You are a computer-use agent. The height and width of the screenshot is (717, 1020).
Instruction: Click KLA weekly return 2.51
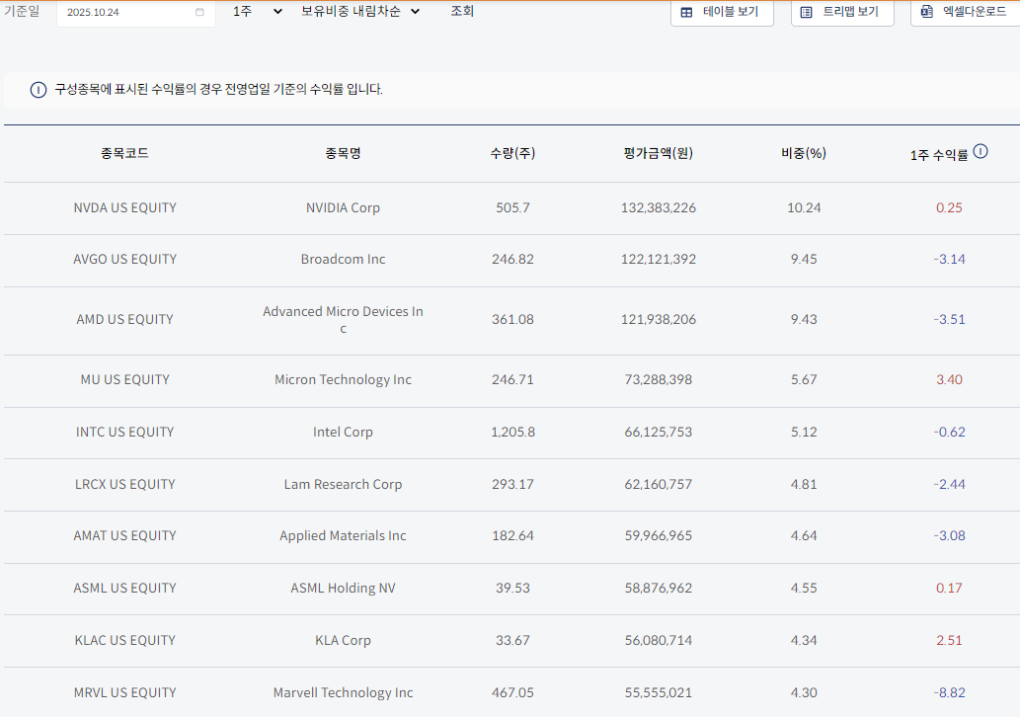click(x=949, y=641)
